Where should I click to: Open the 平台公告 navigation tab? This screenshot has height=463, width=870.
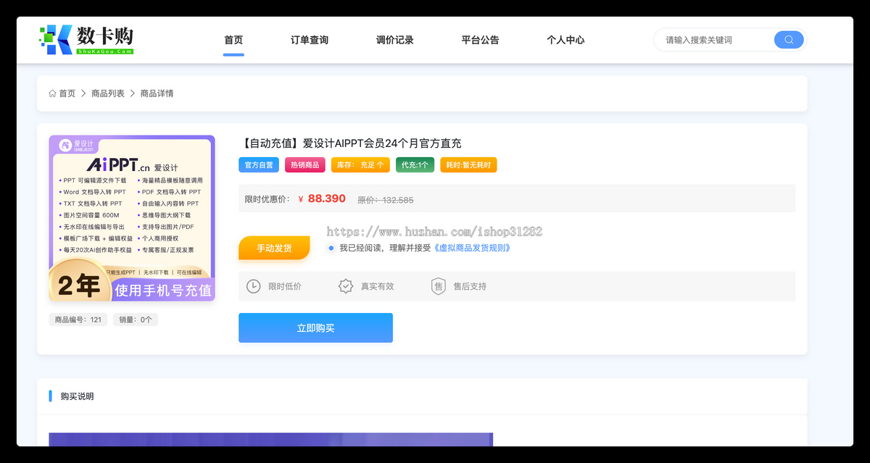480,40
